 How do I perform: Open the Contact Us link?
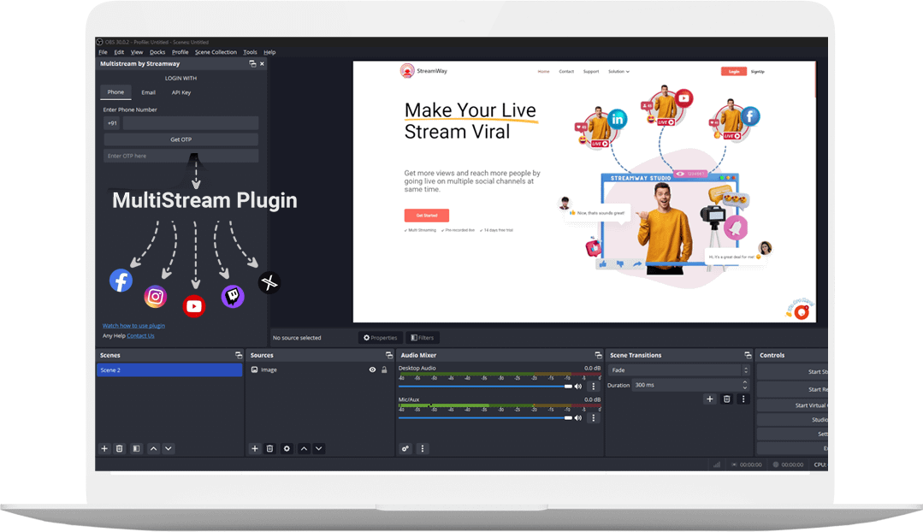140,336
